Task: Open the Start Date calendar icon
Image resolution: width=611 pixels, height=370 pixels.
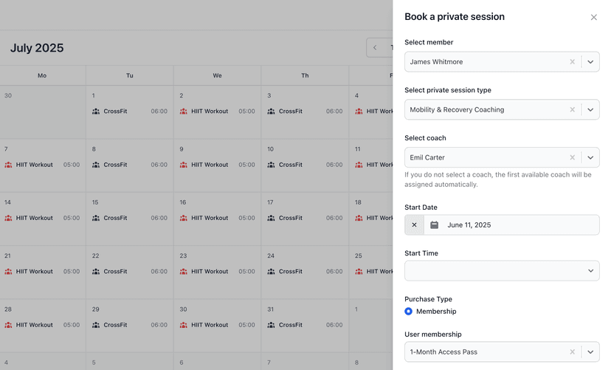Action: [x=434, y=225]
